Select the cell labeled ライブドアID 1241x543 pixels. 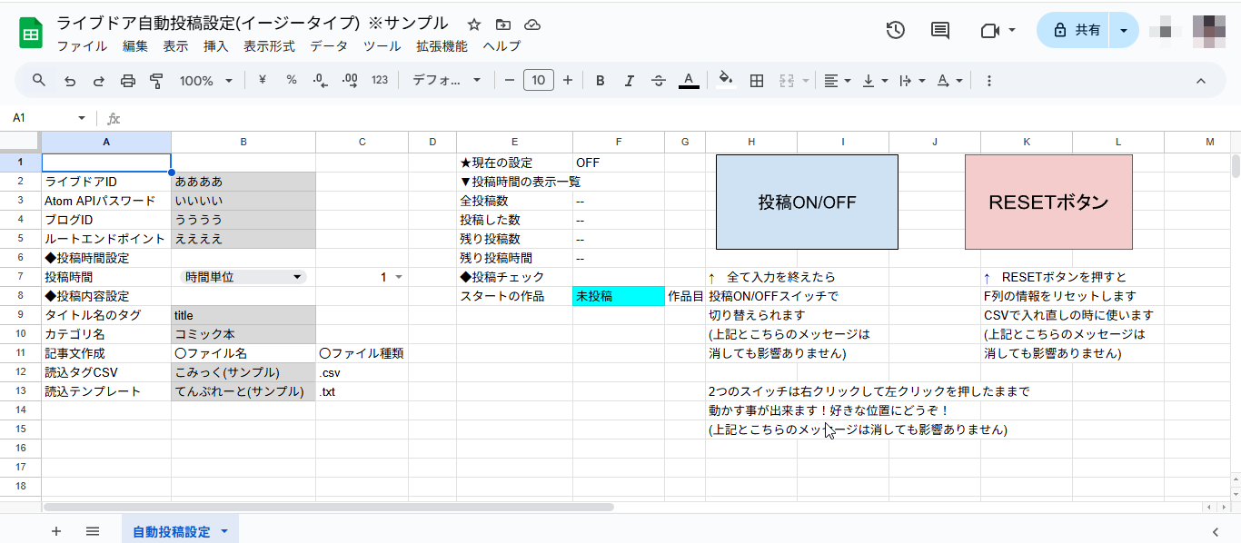point(106,182)
